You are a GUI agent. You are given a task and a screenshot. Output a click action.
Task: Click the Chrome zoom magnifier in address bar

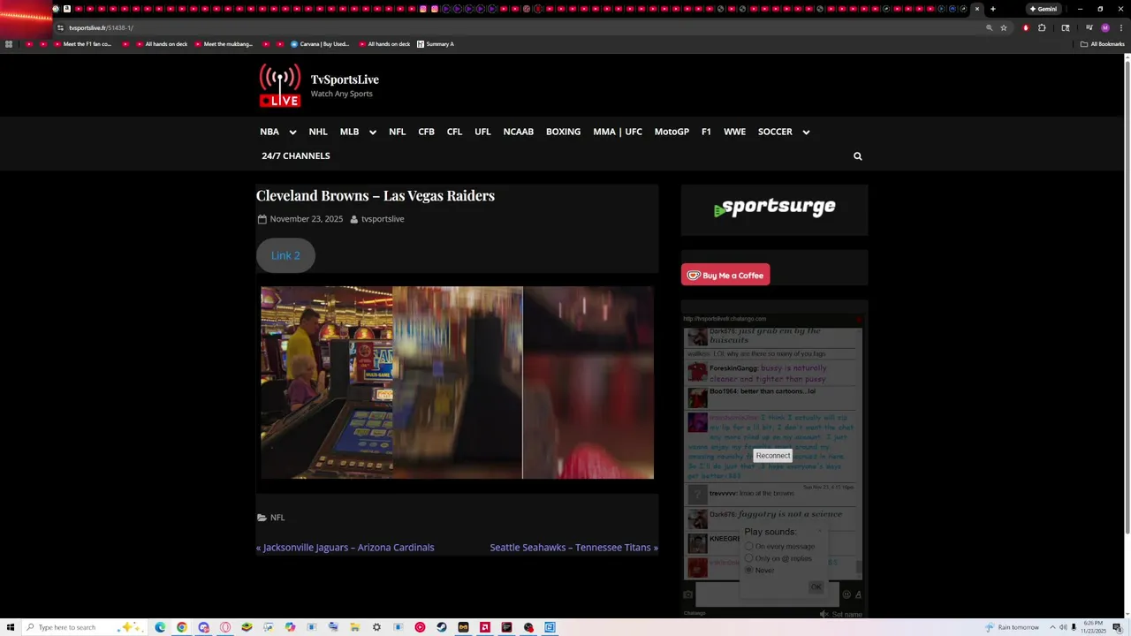[989, 27]
